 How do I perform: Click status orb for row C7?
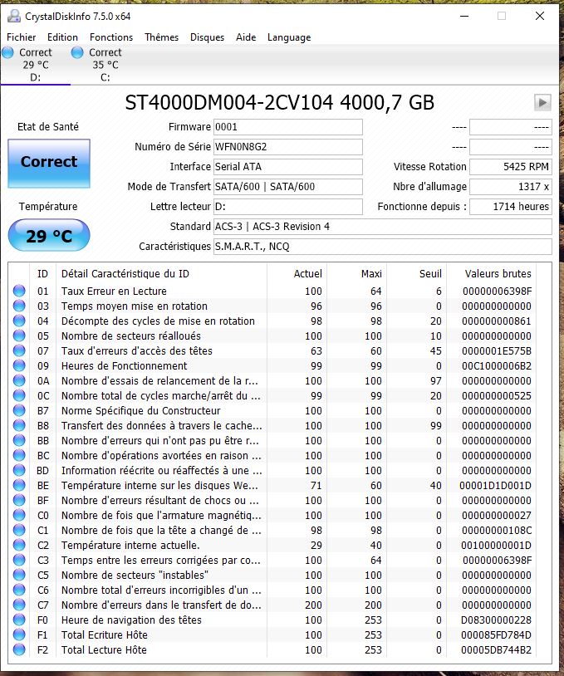[x=19, y=605]
